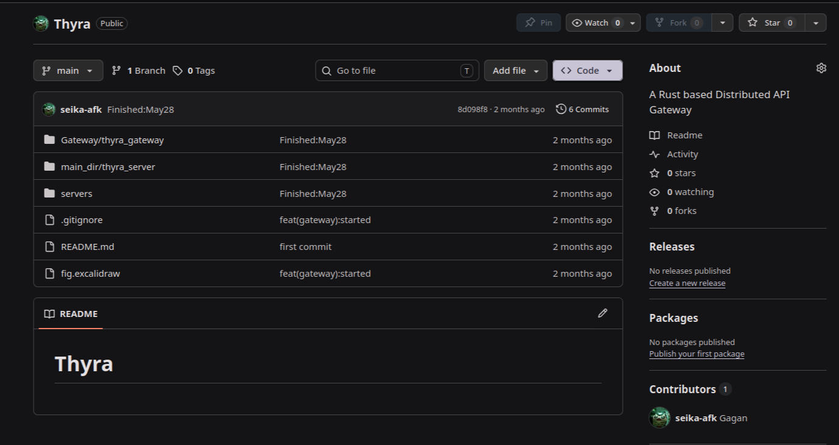The width and height of the screenshot is (839, 445).
Task: Pin the repository
Action: 539,23
